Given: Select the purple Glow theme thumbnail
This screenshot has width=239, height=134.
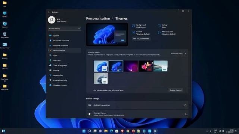Looking at the screenshot, I should click(x=131, y=66).
